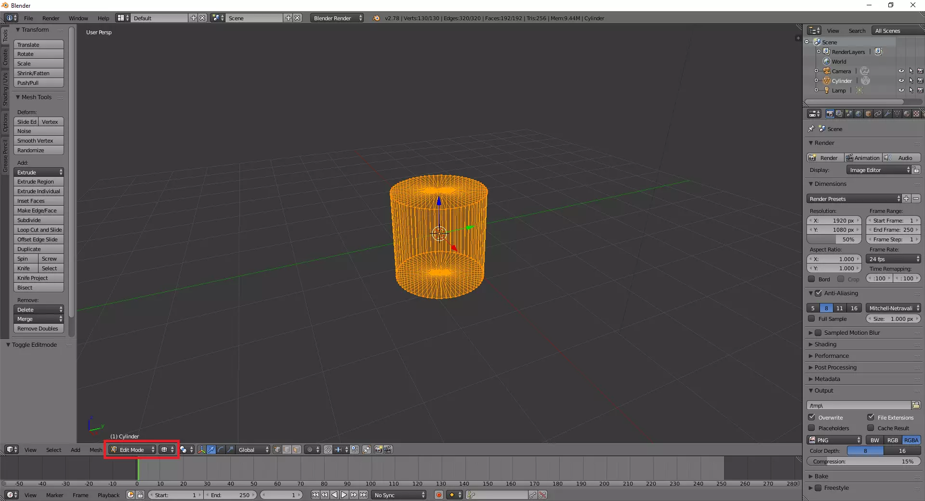Viewport: 925px width, 501px height.
Task: Disable the Anti-Aliasing checkbox
Action: [818, 293]
